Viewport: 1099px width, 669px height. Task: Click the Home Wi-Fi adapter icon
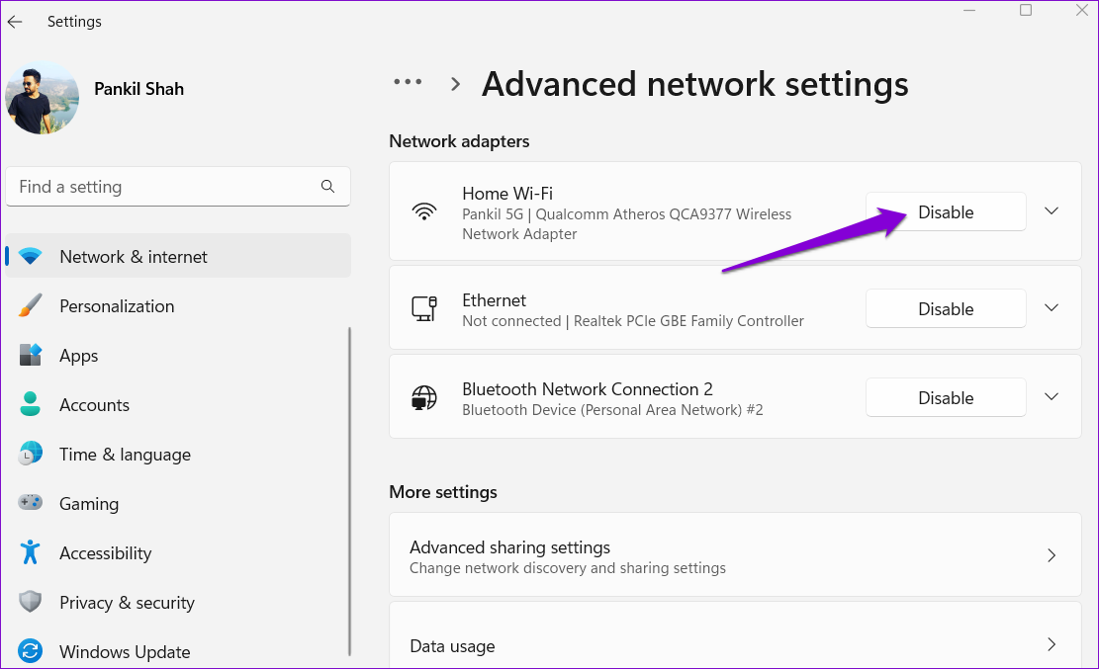coord(424,211)
